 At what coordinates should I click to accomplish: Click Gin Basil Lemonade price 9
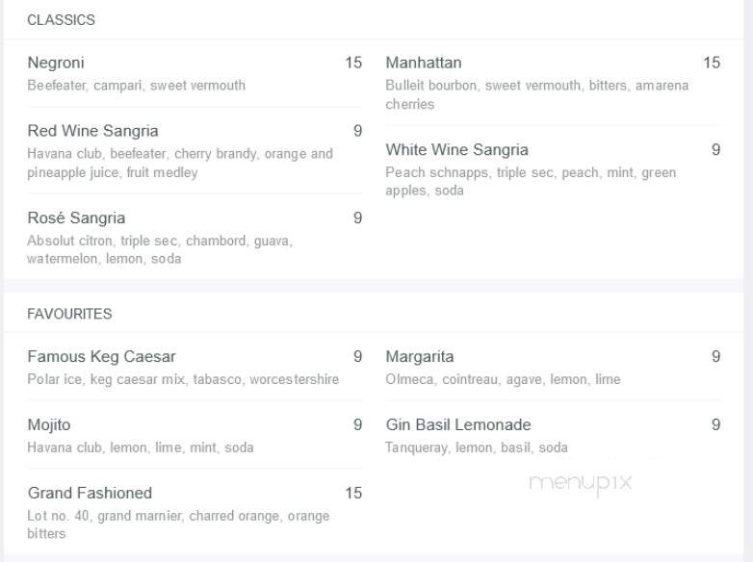(715, 424)
